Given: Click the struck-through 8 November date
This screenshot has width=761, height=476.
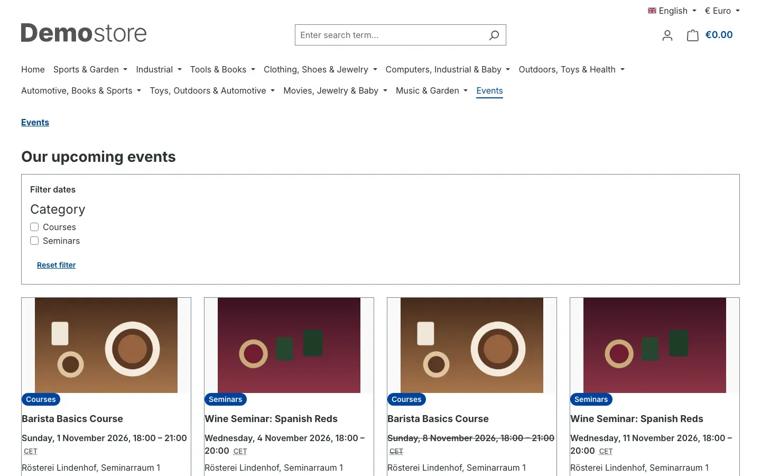Looking at the screenshot, I should [x=471, y=438].
